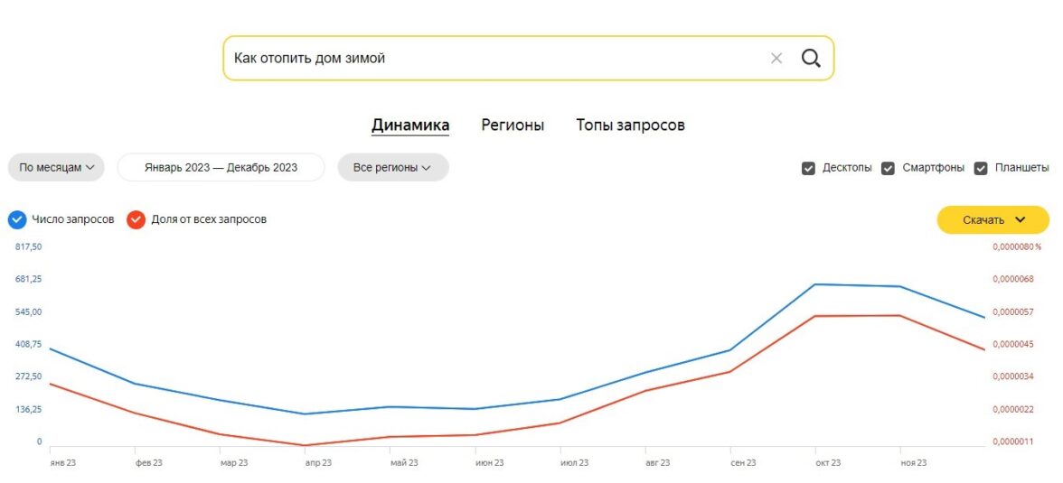The height and width of the screenshot is (483, 1063).
Task: Expand the Все регионы dropdown
Action: point(392,168)
